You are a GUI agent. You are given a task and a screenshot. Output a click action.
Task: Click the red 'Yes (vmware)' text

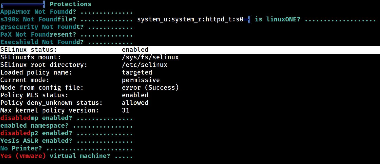[23, 156]
